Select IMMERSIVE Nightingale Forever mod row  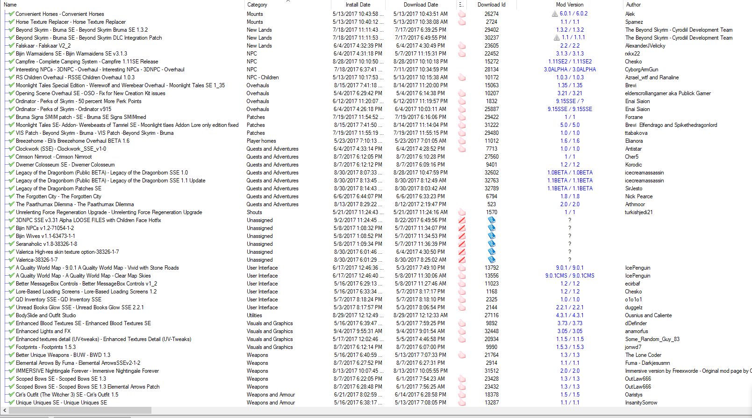(376, 371)
